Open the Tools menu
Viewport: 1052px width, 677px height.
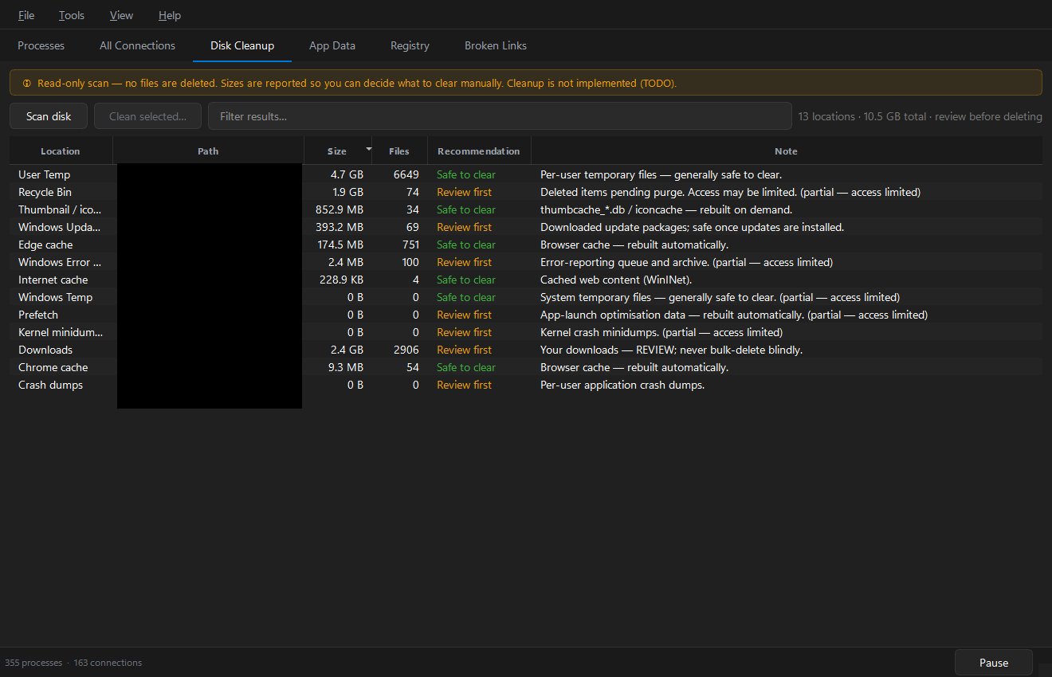point(72,15)
